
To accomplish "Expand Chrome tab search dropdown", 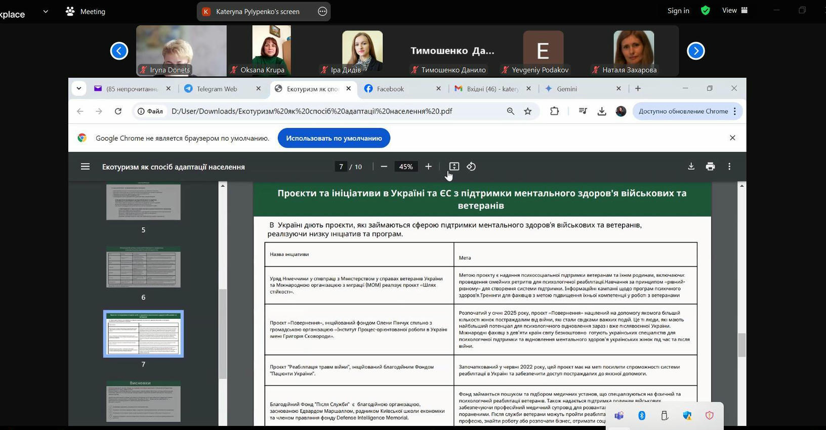I will click(x=79, y=89).
